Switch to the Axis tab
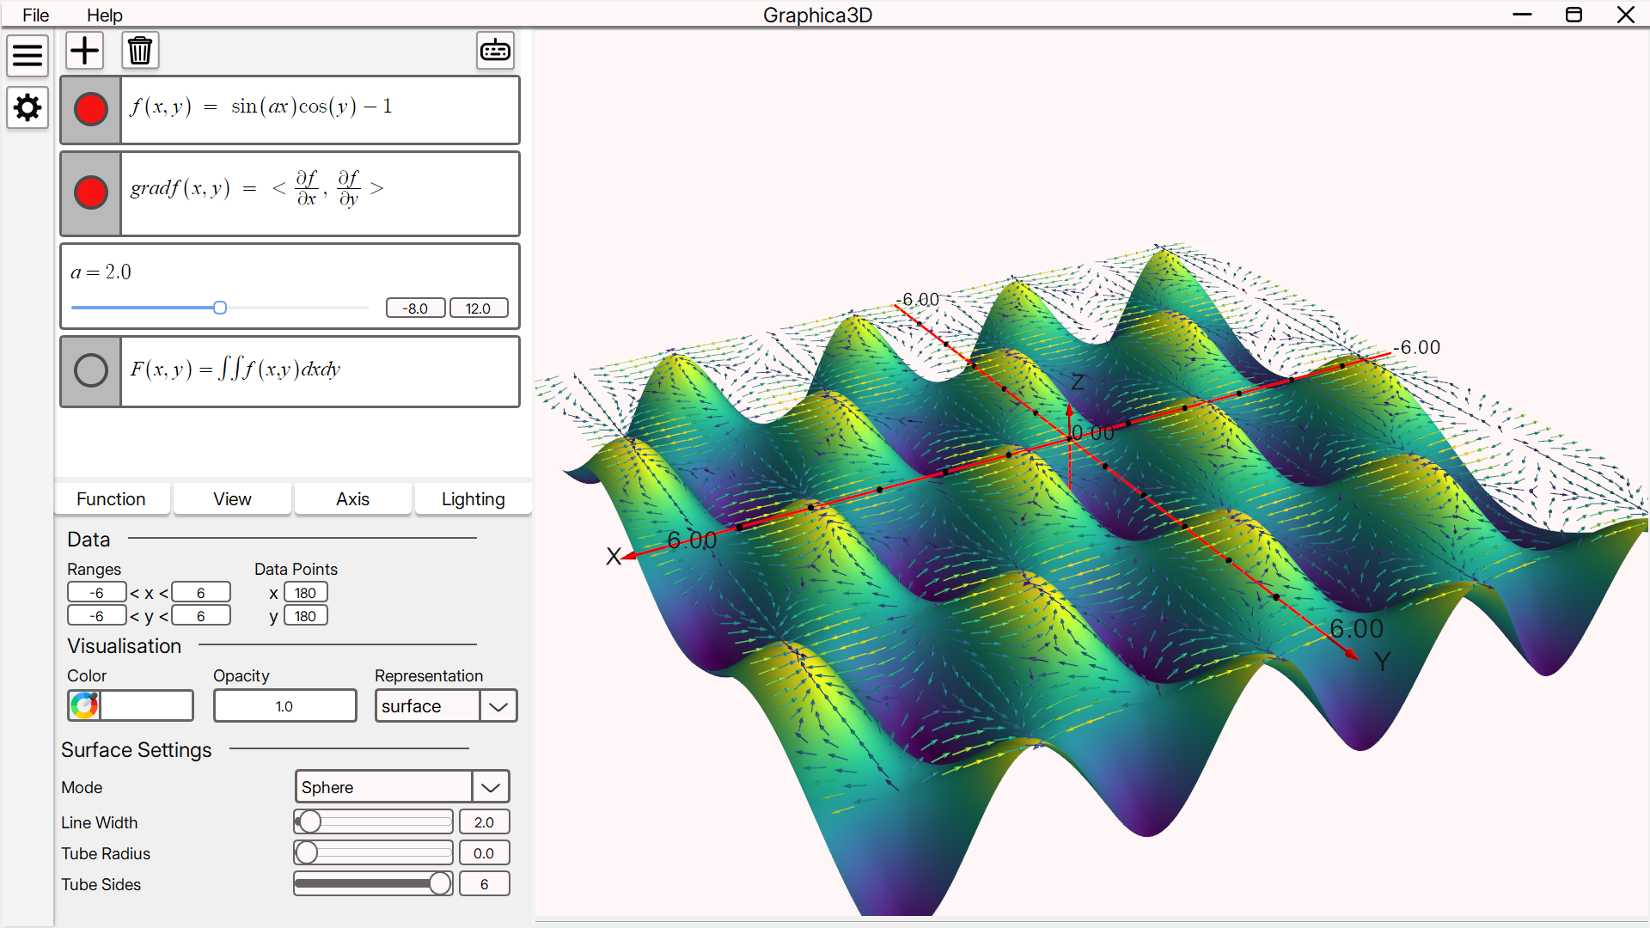Image resolution: width=1650 pixels, height=928 pixels. click(x=353, y=499)
